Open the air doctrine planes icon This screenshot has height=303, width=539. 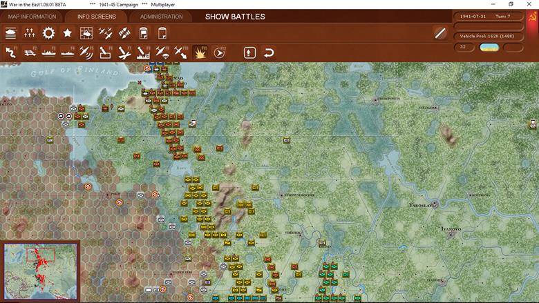(x=105, y=33)
